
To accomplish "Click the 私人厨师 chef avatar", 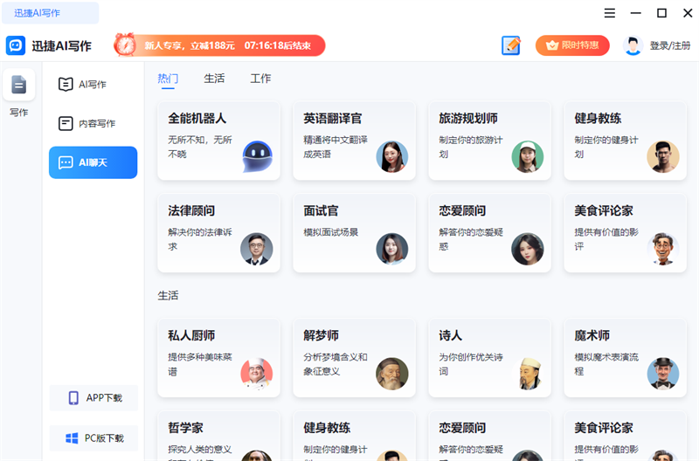I will [x=256, y=374].
